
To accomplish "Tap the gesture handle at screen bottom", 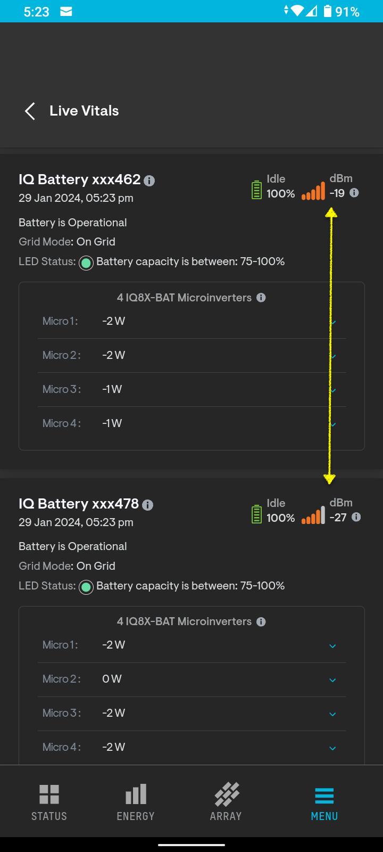I will click(191, 843).
